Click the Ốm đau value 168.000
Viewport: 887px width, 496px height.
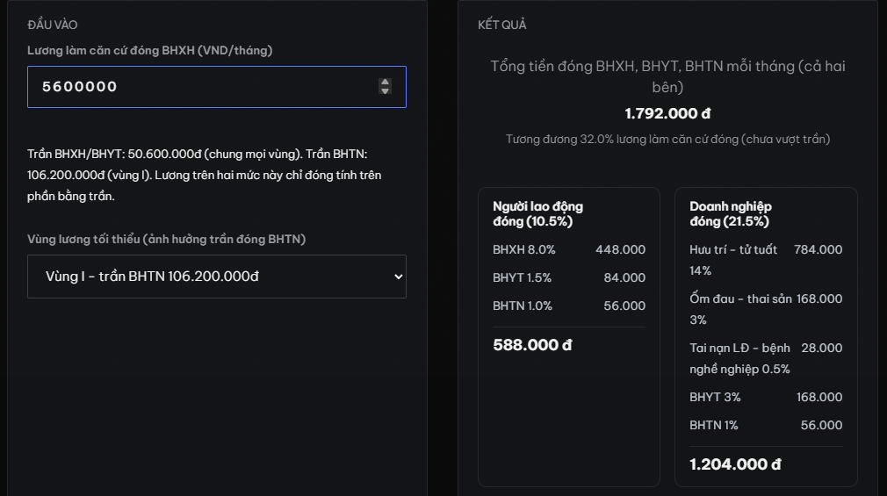point(819,299)
